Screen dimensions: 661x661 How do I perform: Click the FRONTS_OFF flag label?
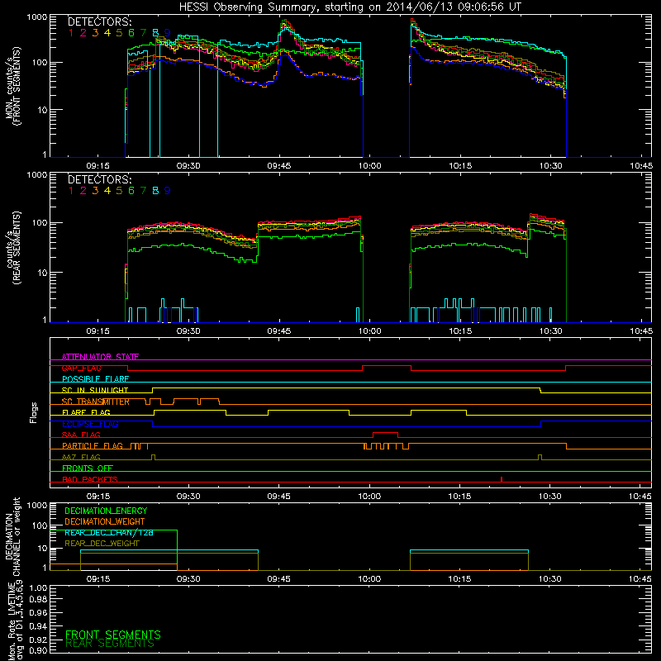[x=88, y=468]
